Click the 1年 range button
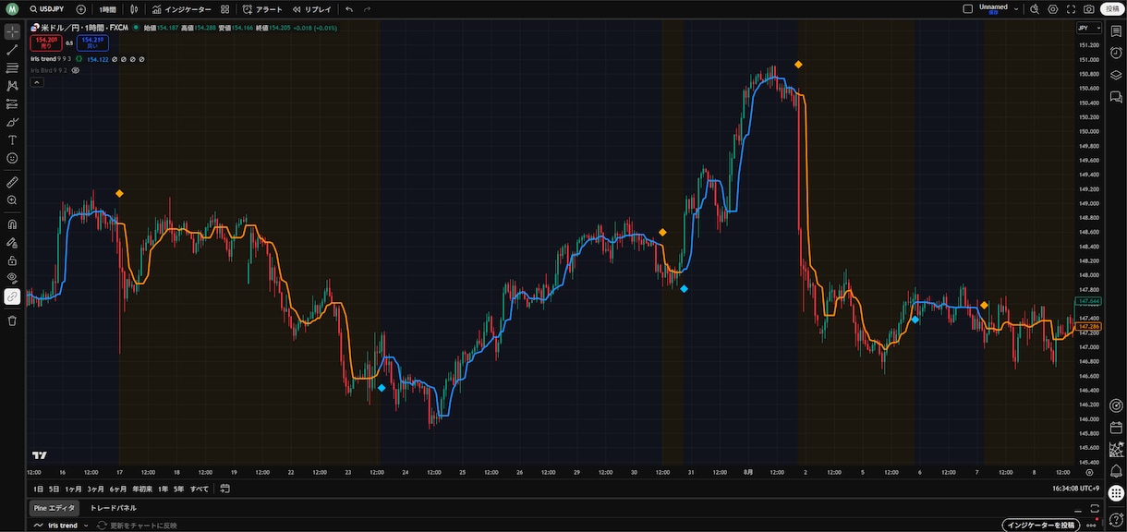Viewport: 1127px width, 532px height. point(164,489)
